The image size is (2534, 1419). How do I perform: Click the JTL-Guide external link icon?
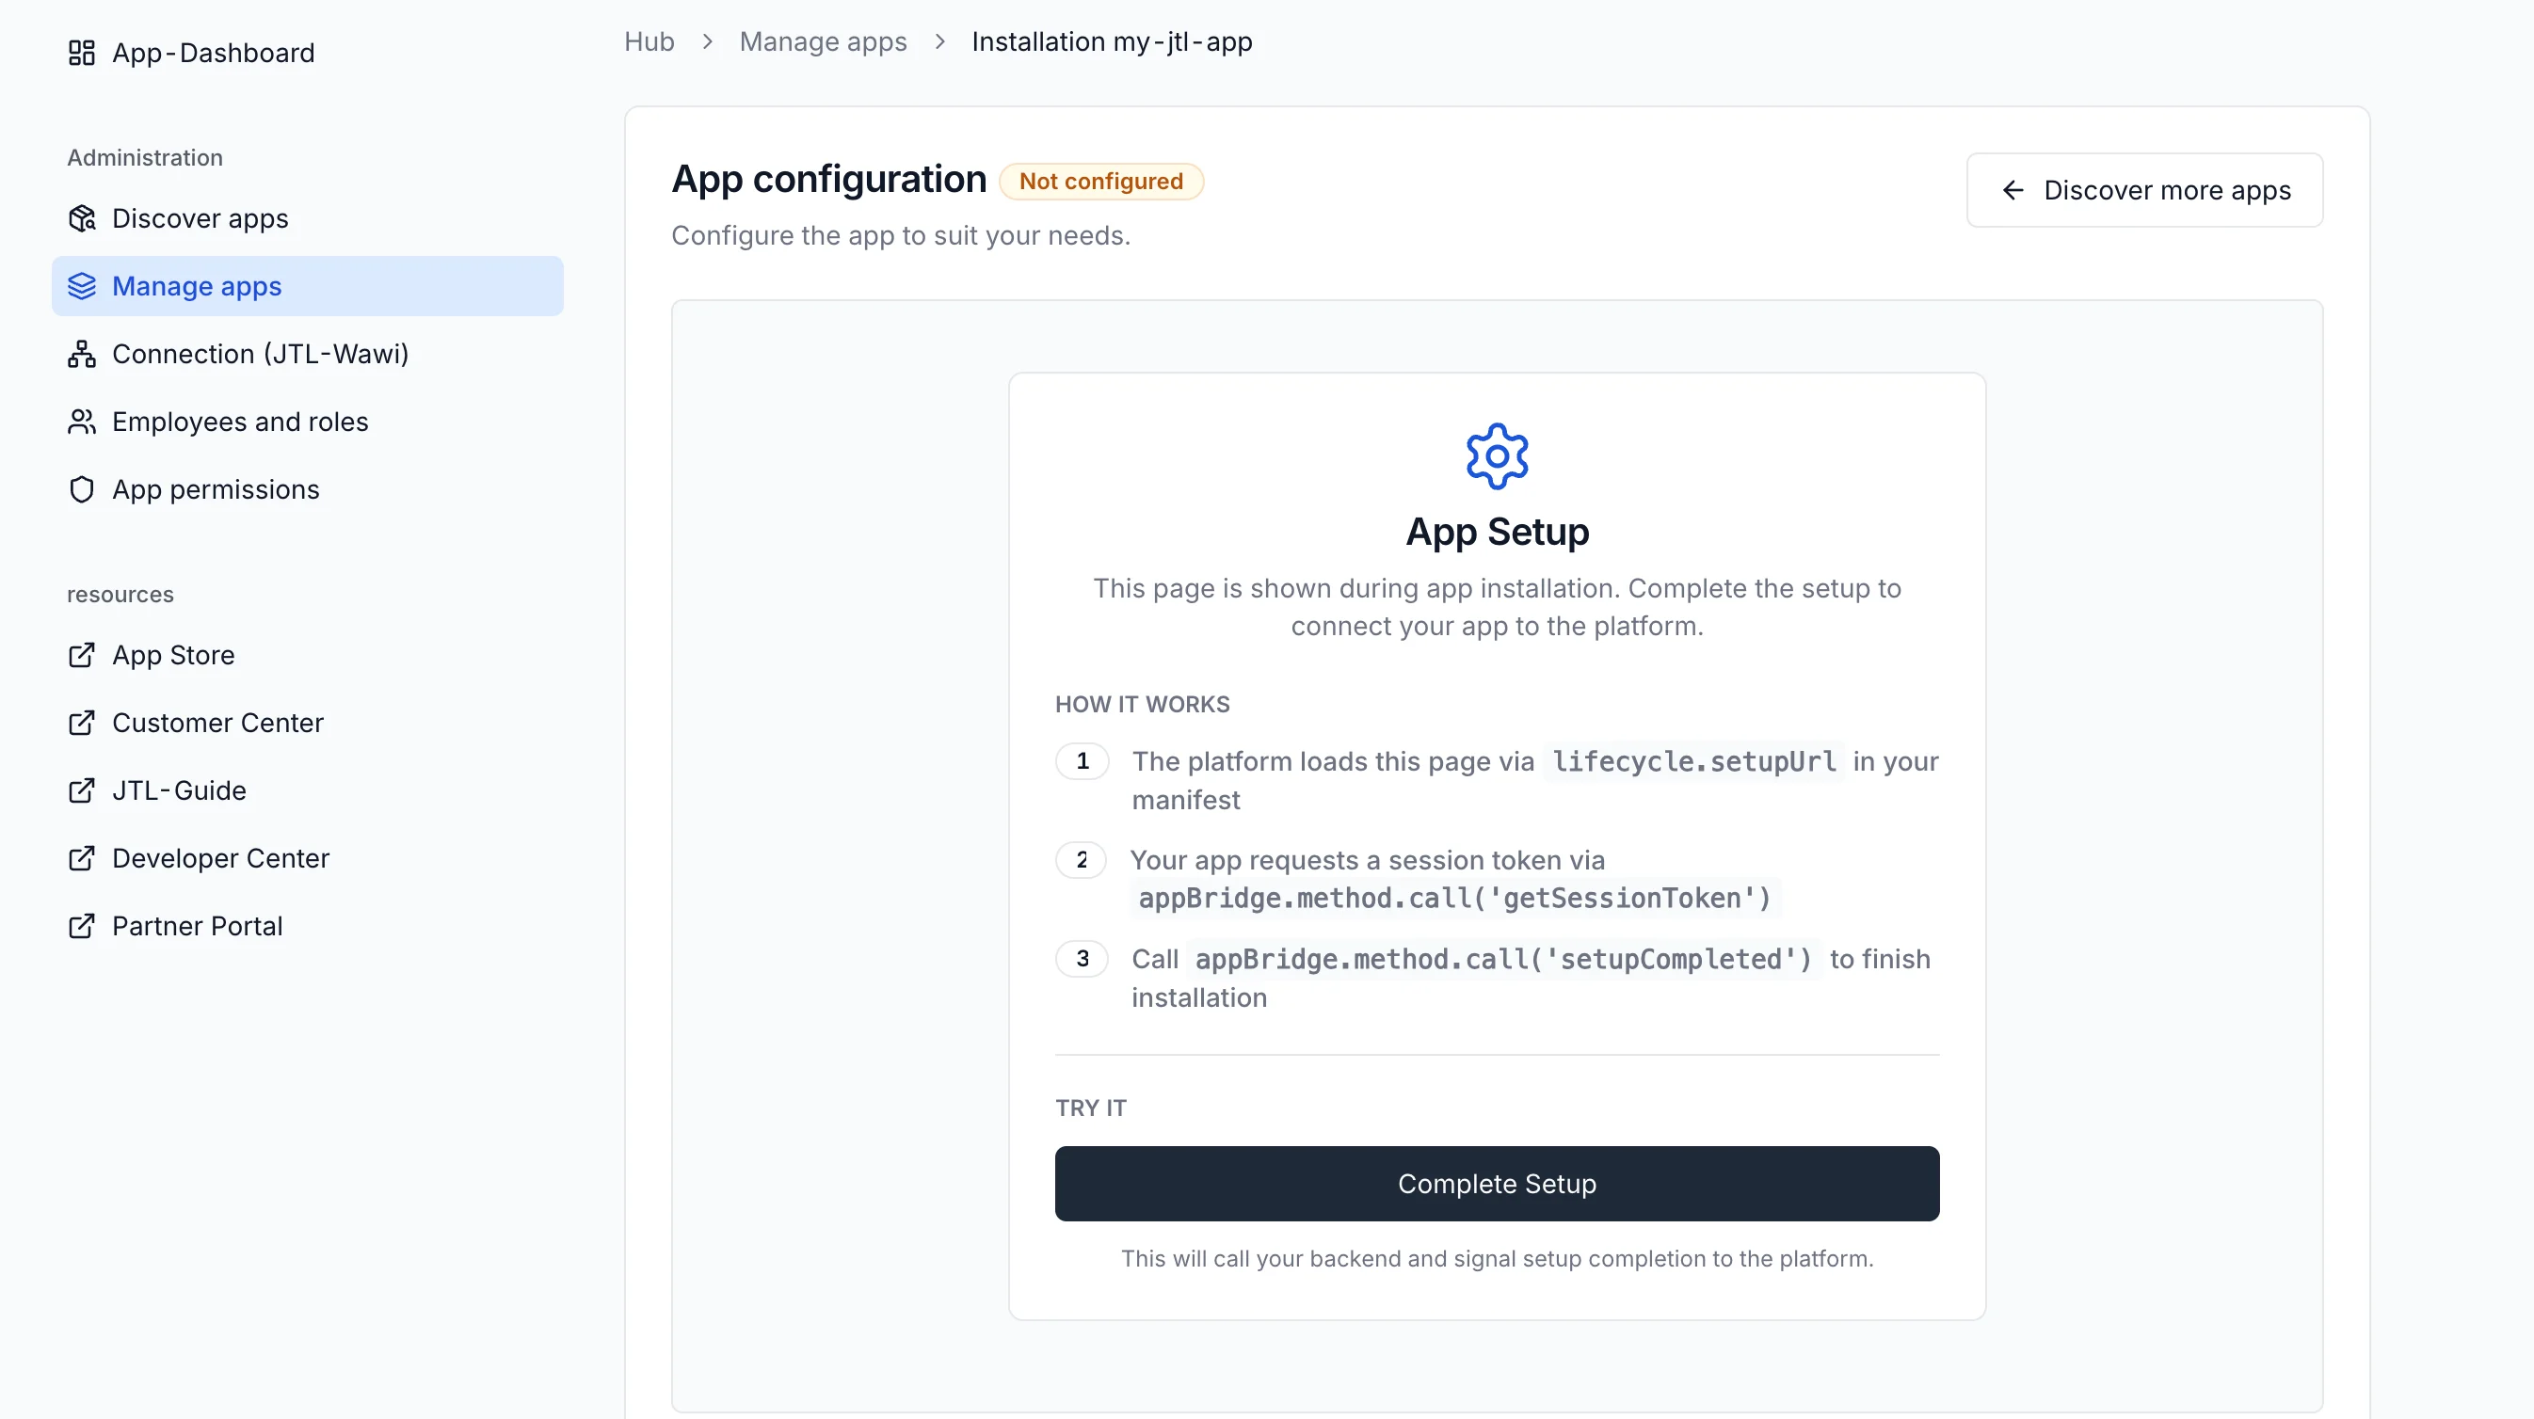click(82, 790)
